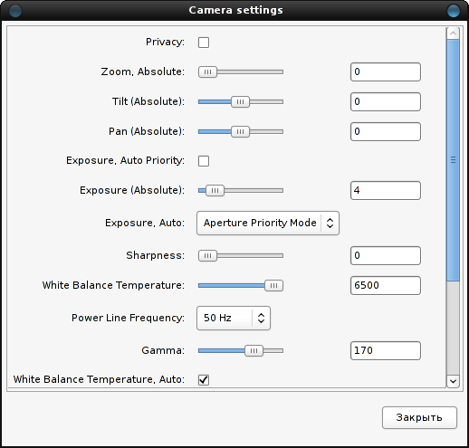This screenshot has width=469, height=448.
Task: Click the Zoom, Absolute slider handle
Action: coord(207,72)
